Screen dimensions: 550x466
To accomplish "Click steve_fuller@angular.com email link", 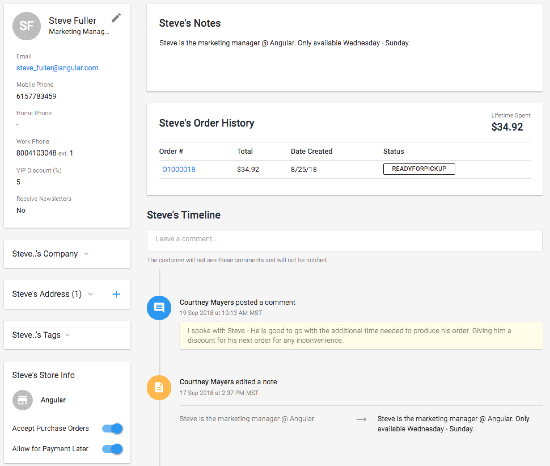I will [x=57, y=68].
